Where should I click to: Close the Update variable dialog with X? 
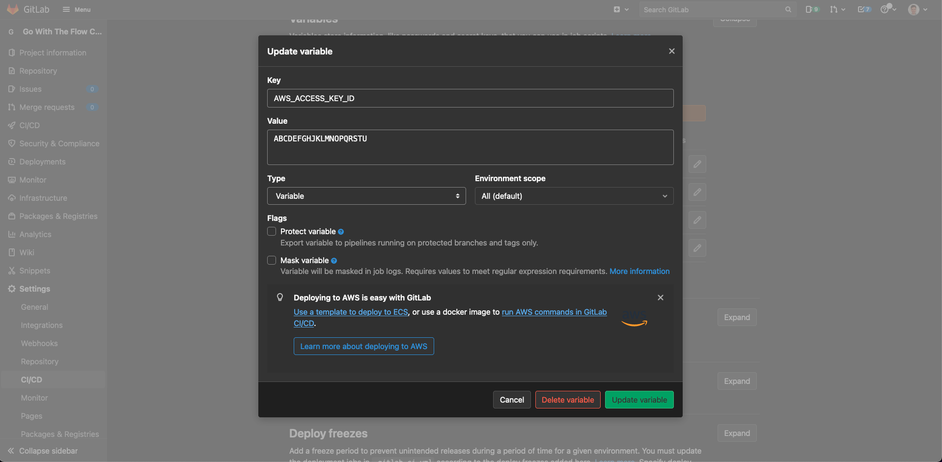tap(671, 51)
